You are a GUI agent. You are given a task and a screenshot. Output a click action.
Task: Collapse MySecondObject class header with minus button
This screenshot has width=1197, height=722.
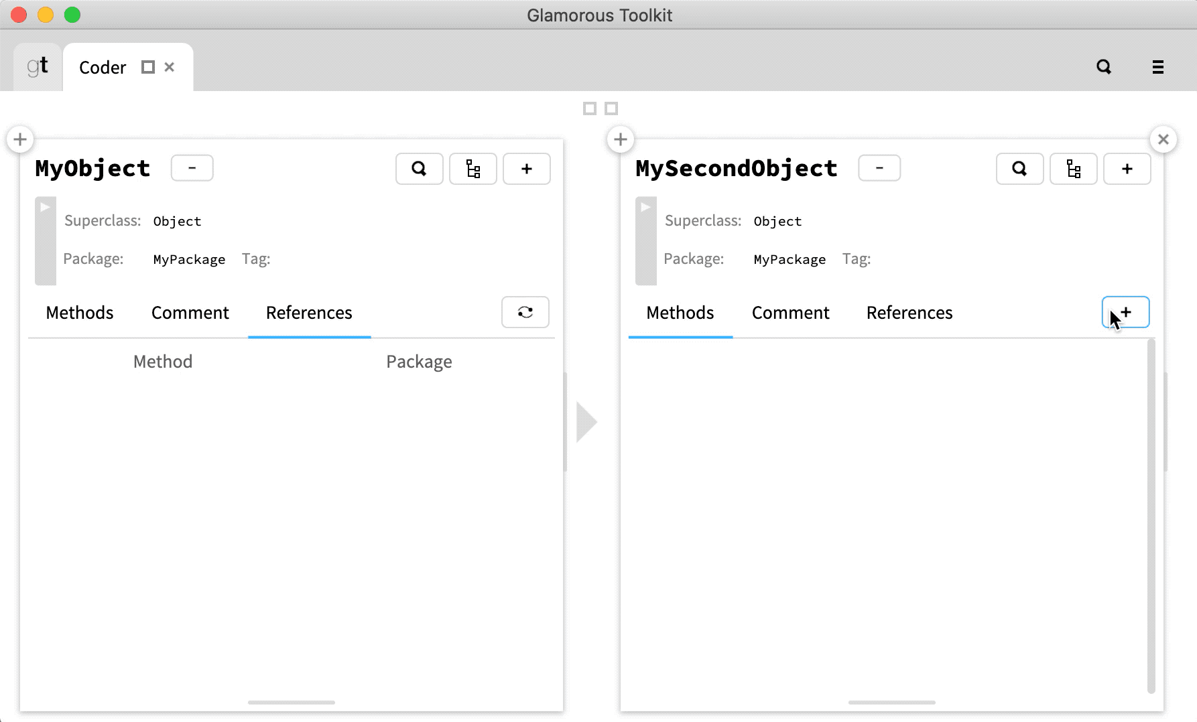[879, 168]
